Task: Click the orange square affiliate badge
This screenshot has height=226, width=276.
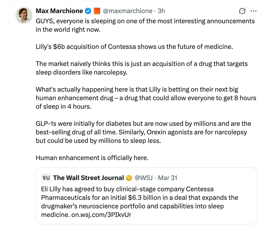Action: [x=97, y=11]
